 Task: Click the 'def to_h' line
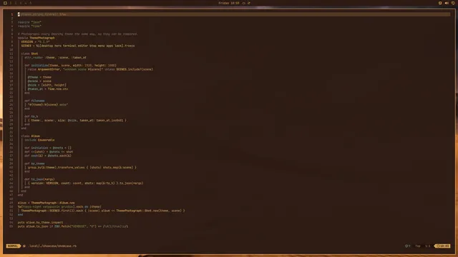click(x=31, y=116)
